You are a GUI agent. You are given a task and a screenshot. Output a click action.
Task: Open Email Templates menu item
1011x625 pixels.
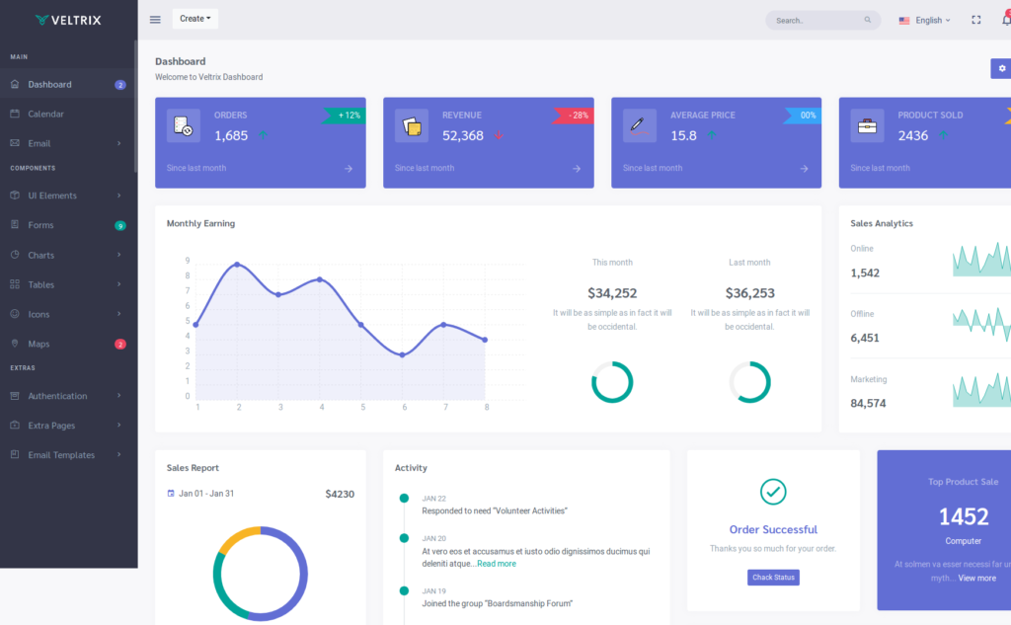[x=68, y=455]
